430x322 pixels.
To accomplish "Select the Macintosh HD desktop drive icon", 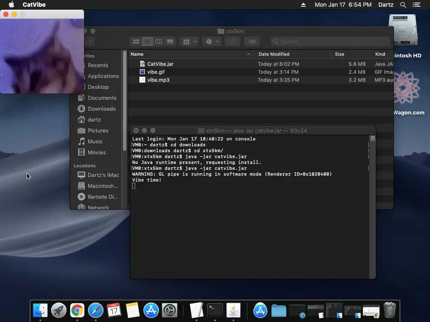I will coord(404,31).
